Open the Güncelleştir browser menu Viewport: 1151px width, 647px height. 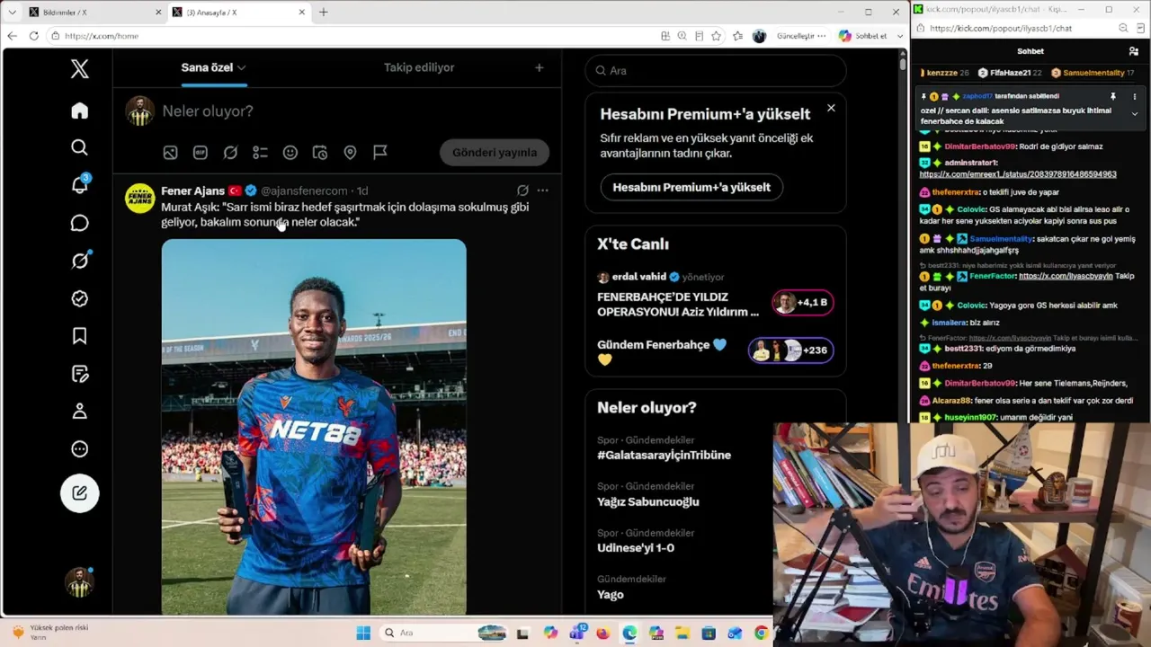point(801,36)
